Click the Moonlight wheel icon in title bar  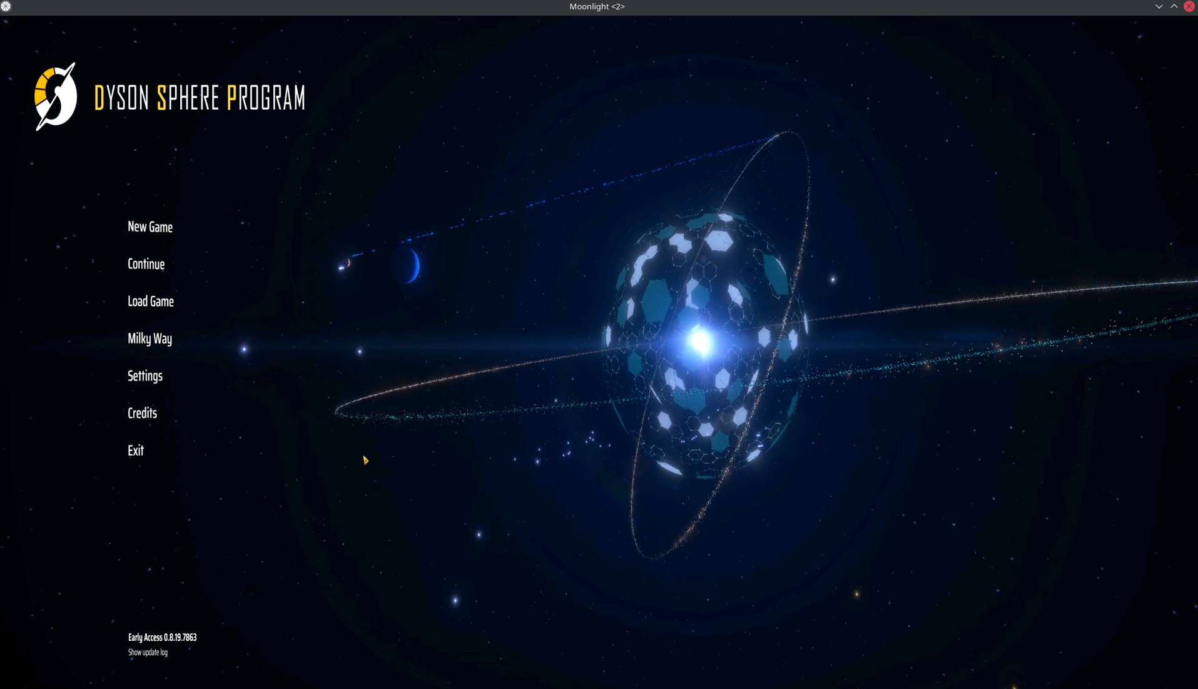[x=6, y=6]
